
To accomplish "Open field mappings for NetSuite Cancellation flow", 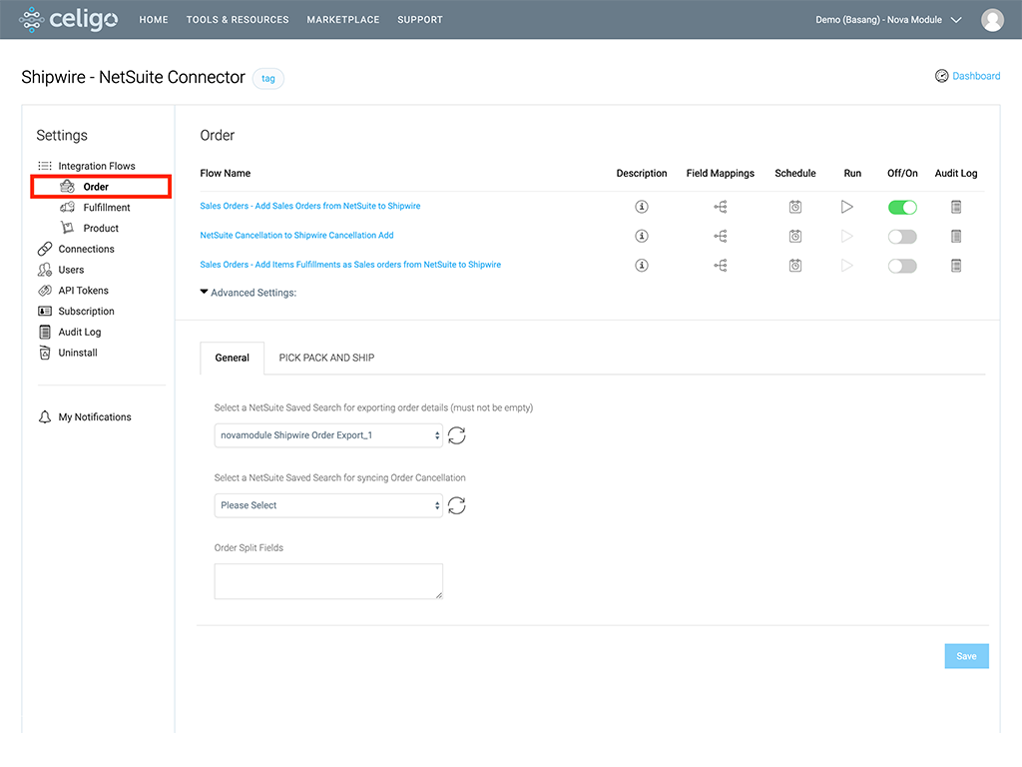I will [x=721, y=236].
